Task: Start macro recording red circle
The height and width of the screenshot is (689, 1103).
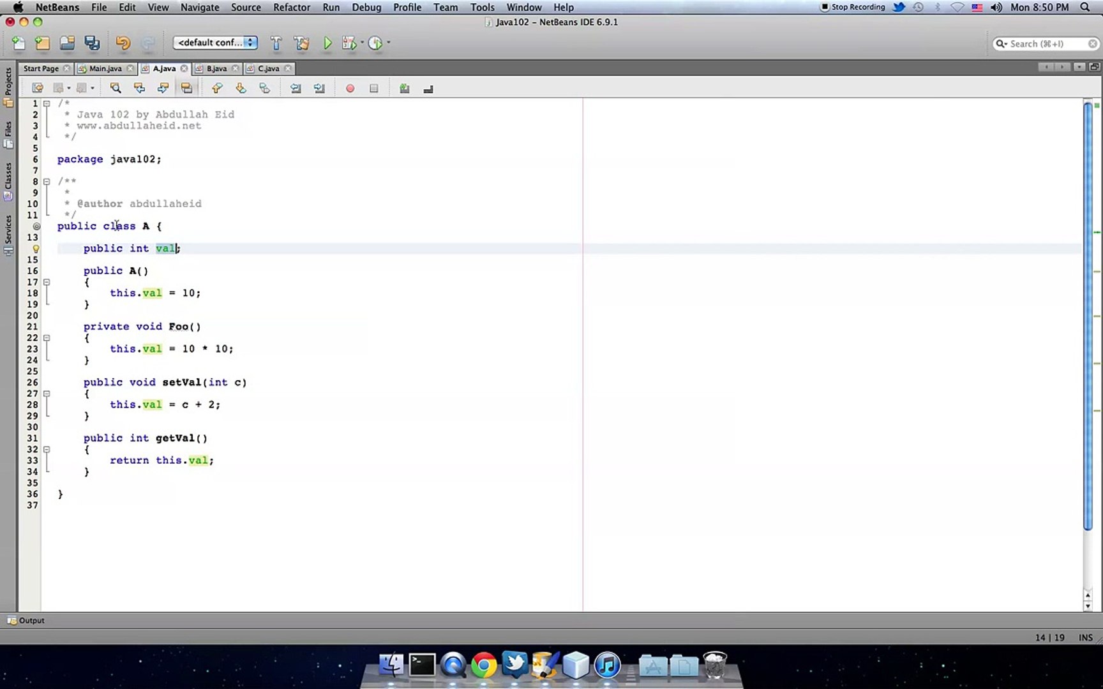Action: [350, 89]
